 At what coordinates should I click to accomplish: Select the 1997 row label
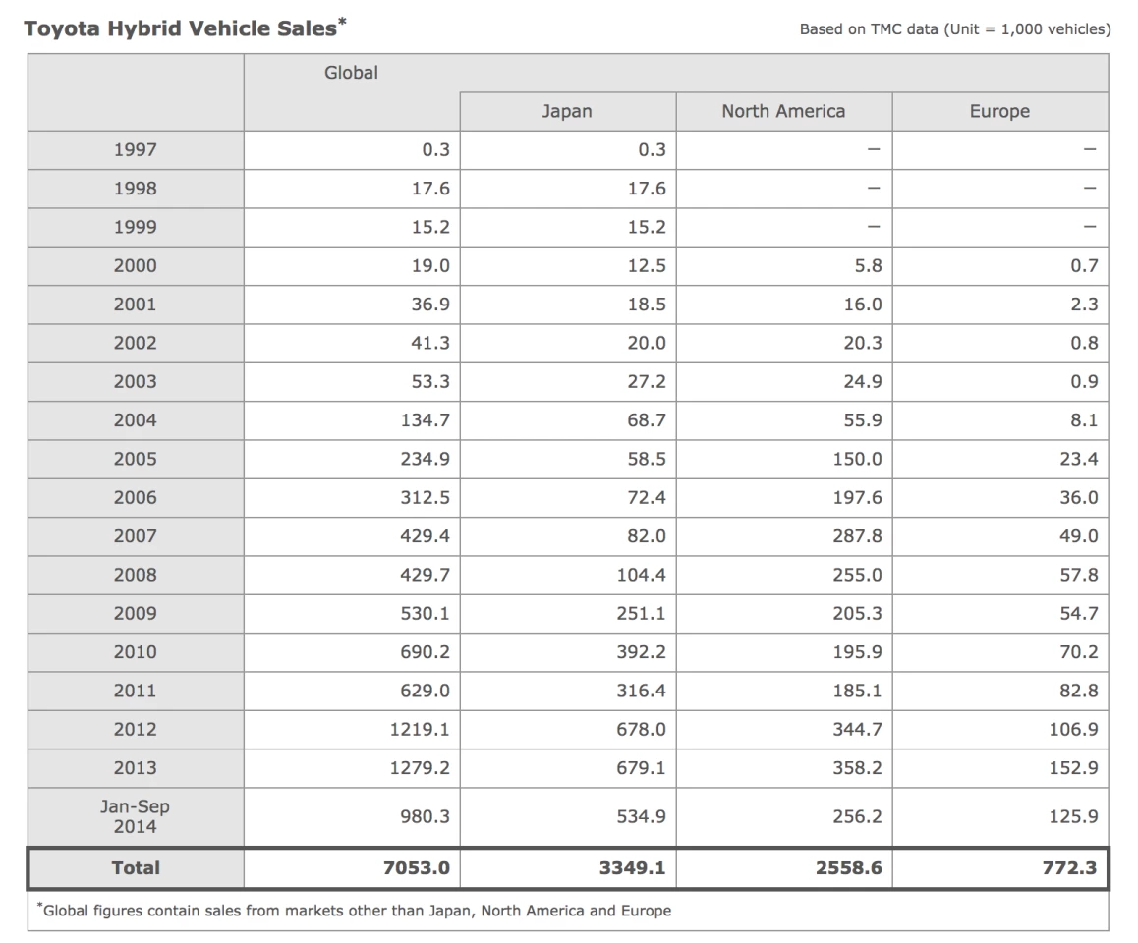[x=135, y=150]
